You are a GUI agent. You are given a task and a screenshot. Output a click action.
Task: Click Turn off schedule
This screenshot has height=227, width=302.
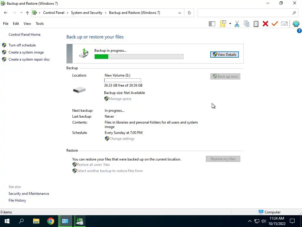[22, 45]
